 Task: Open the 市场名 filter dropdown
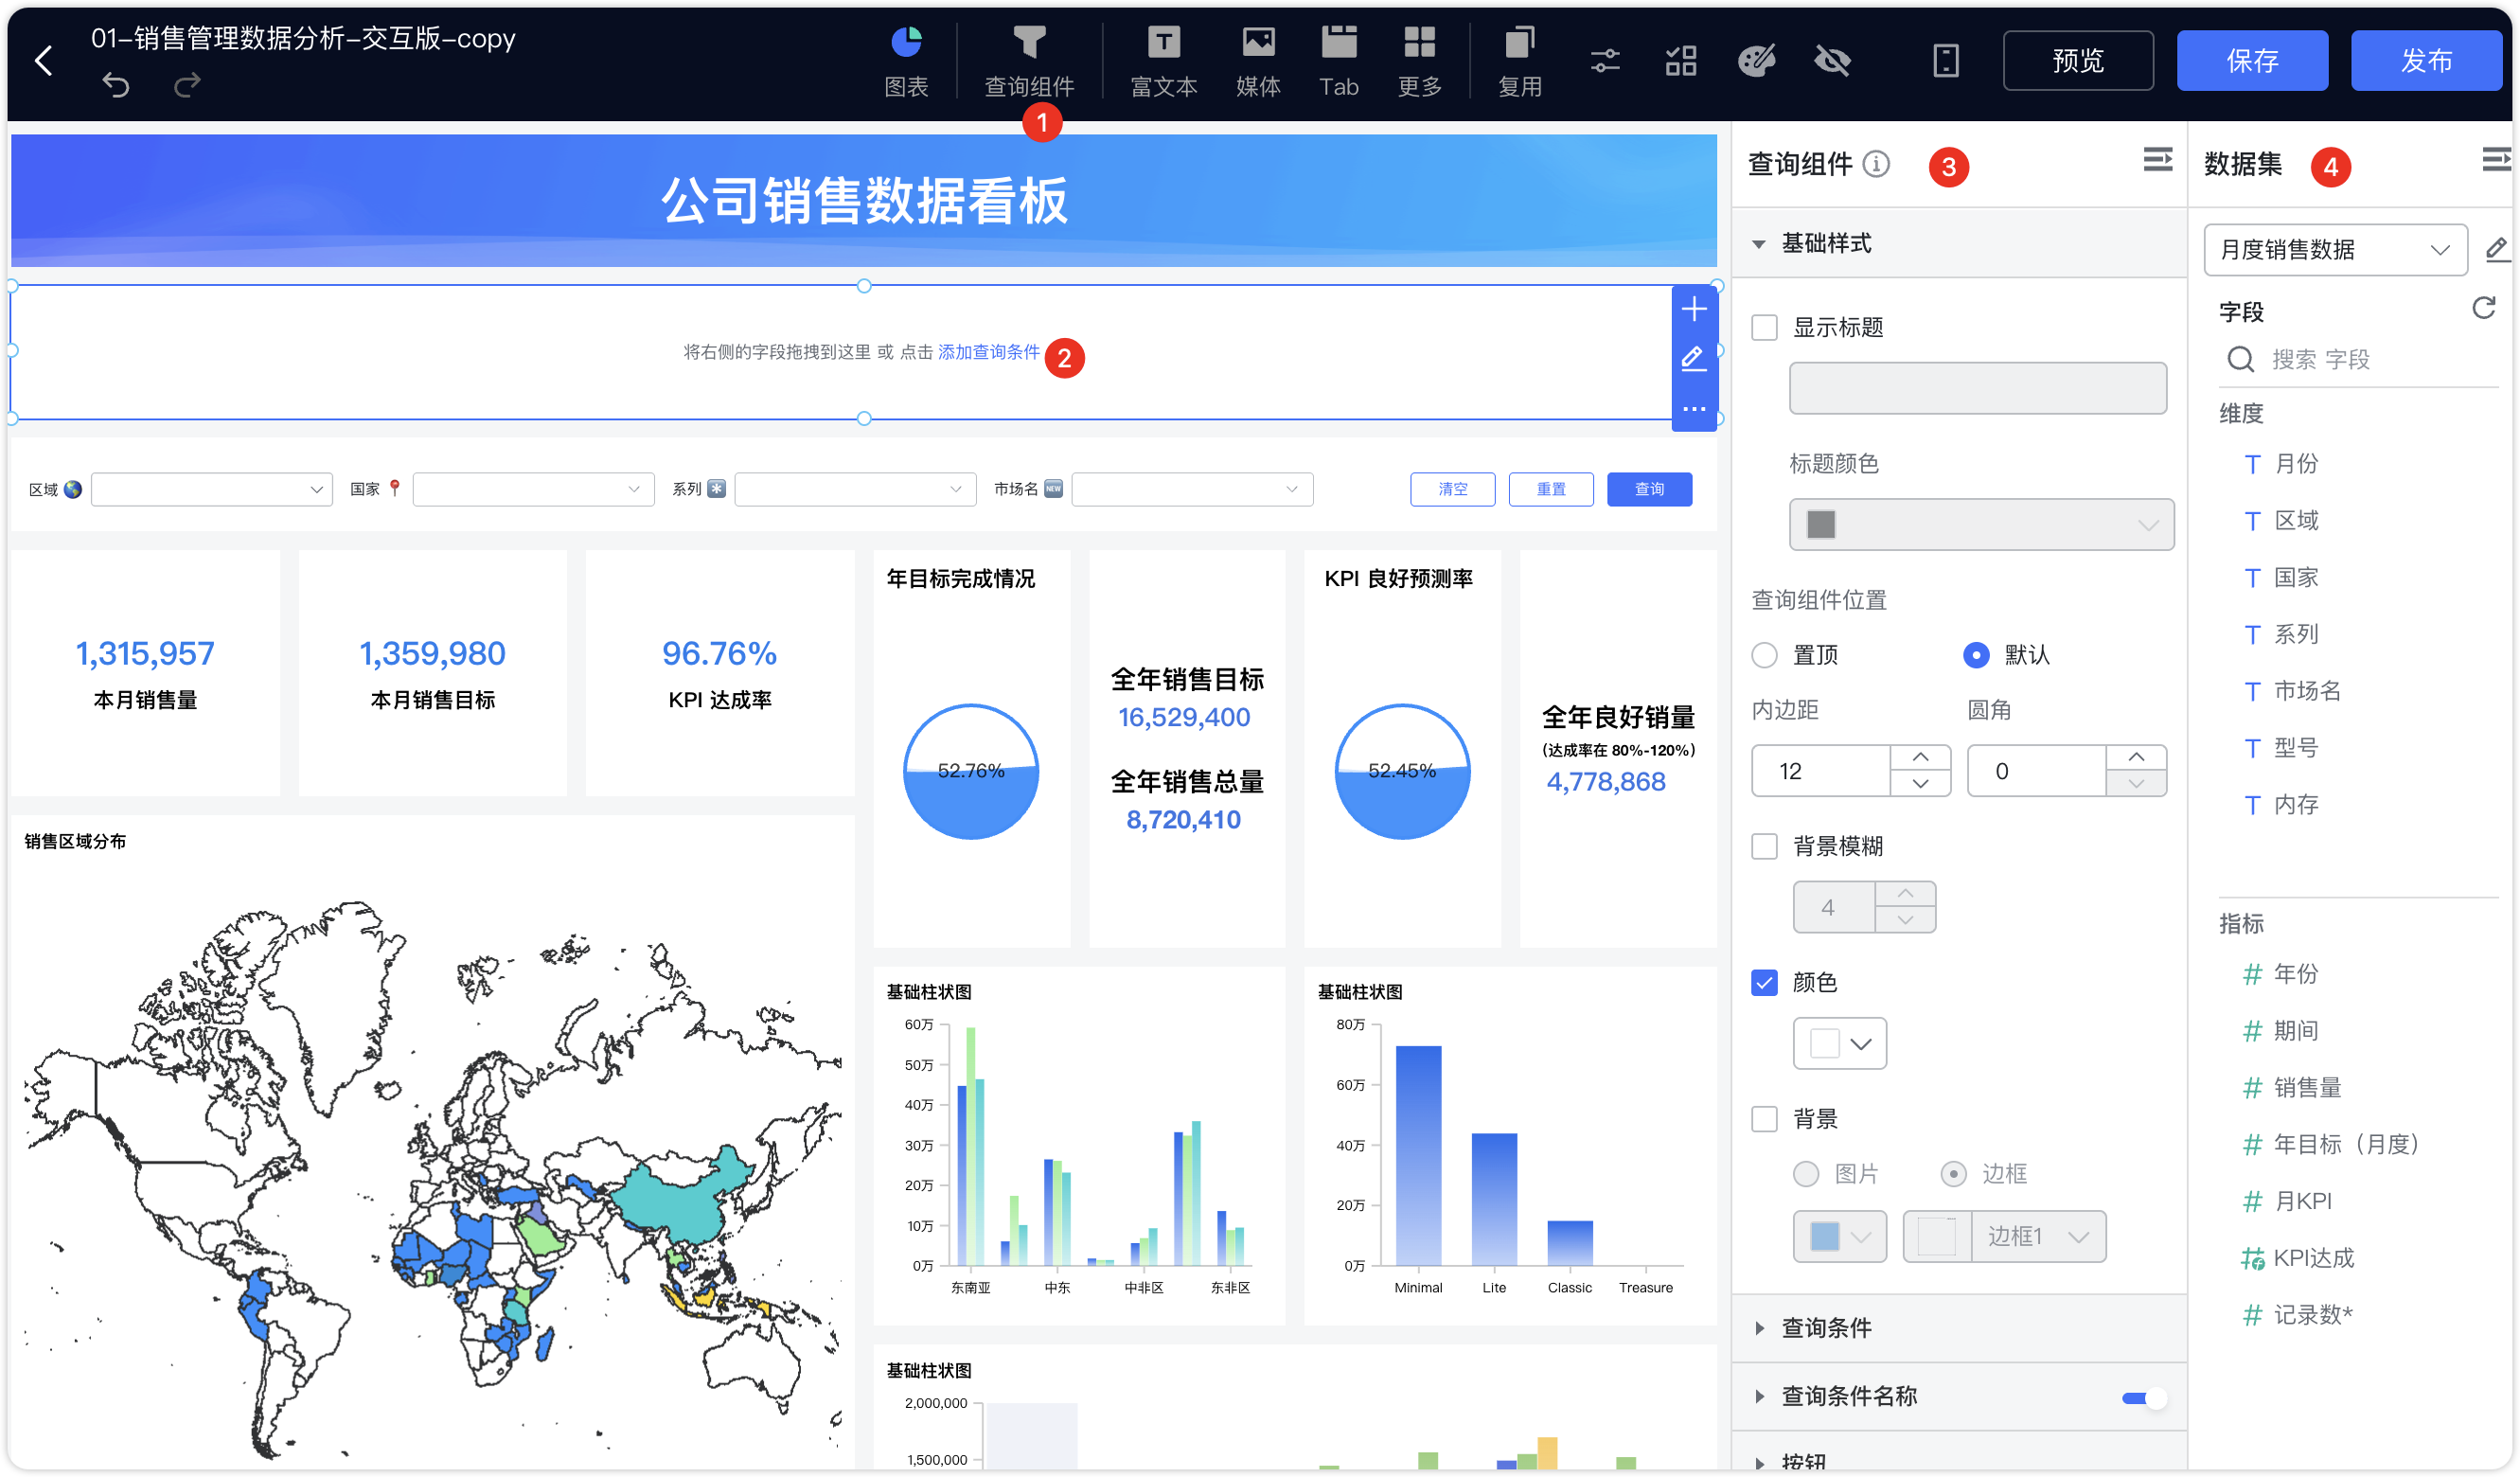[1192, 489]
